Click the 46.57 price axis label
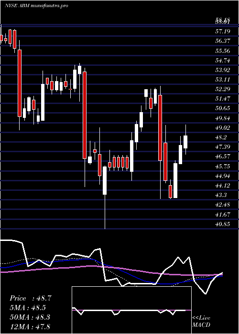Viewport: 239px width, 334px height. pyautogui.click(x=223, y=157)
